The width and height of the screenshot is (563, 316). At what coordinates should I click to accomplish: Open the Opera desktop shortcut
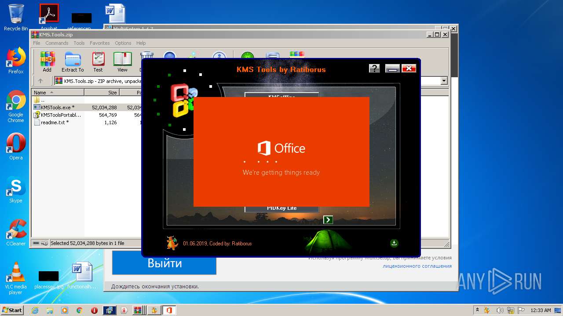pos(16,147)
